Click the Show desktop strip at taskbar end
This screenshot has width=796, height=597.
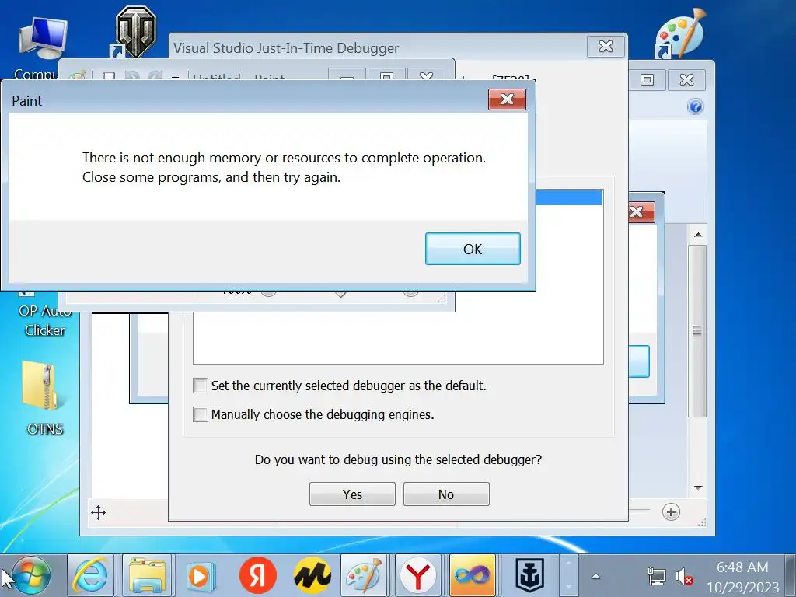coord(791,576)
